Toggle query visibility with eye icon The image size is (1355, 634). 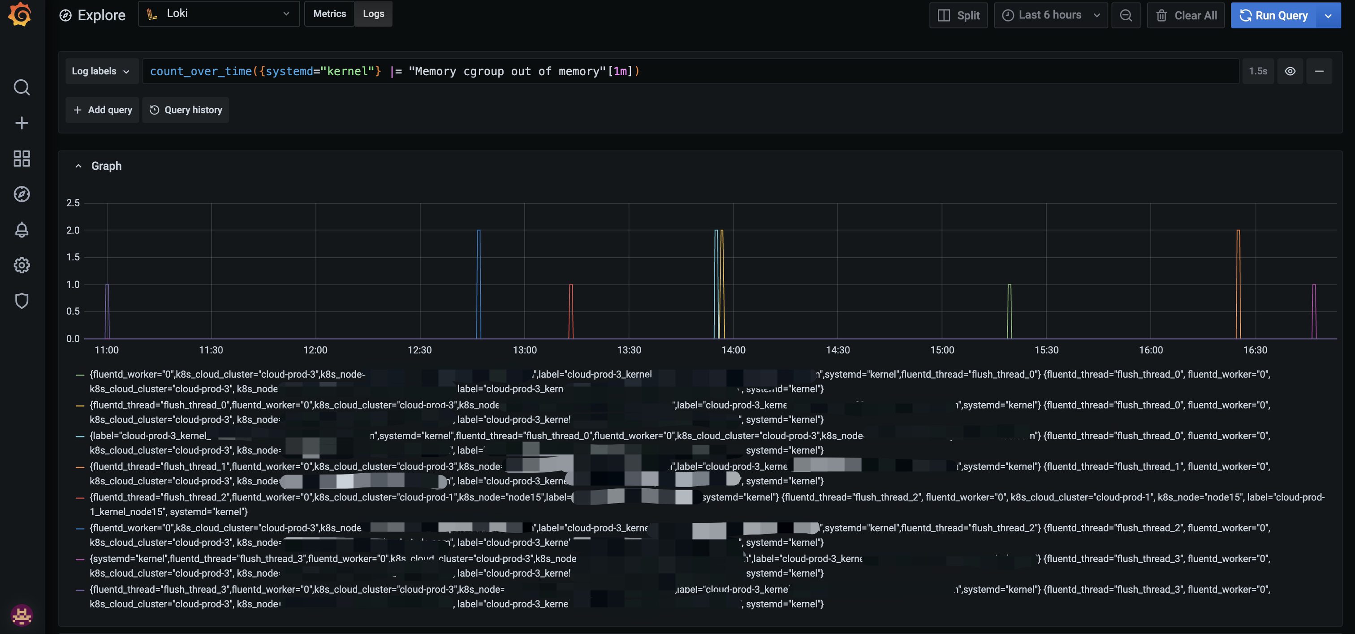tap(1290, 71)
